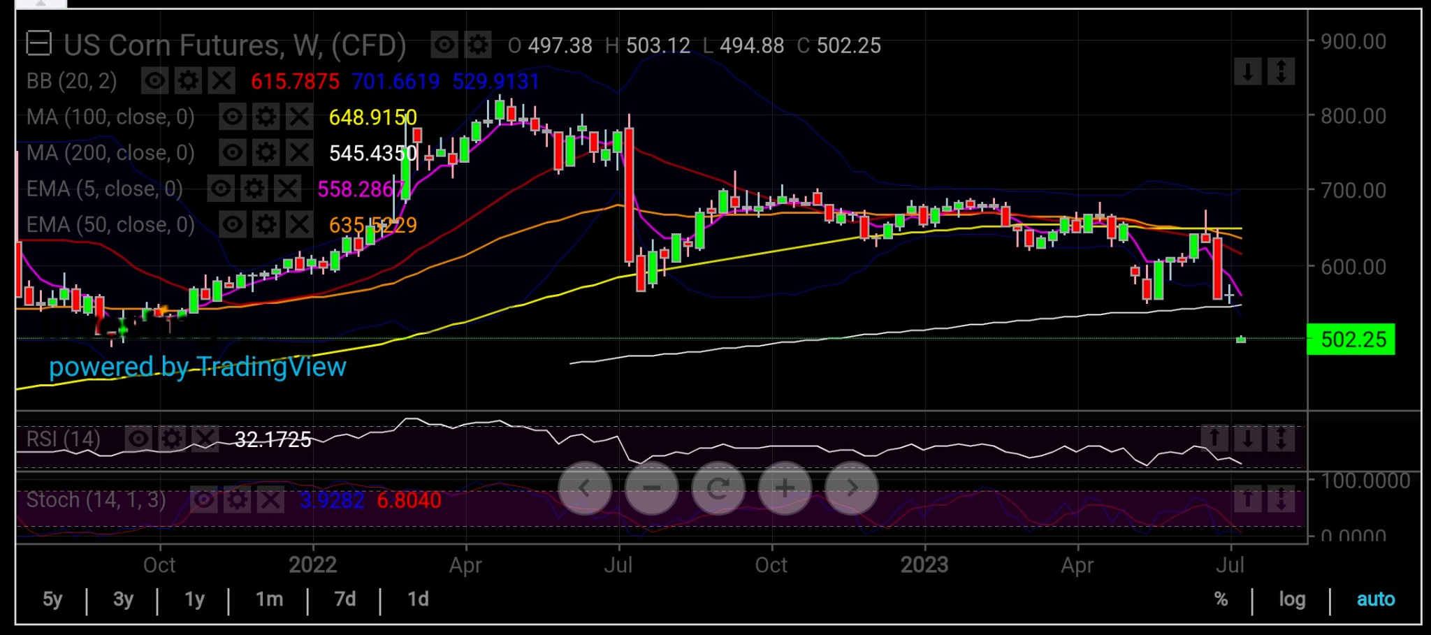Open MA (100, close, 0) settings gear
This screenshot has height=635, width=1431.
pos(266,117)
